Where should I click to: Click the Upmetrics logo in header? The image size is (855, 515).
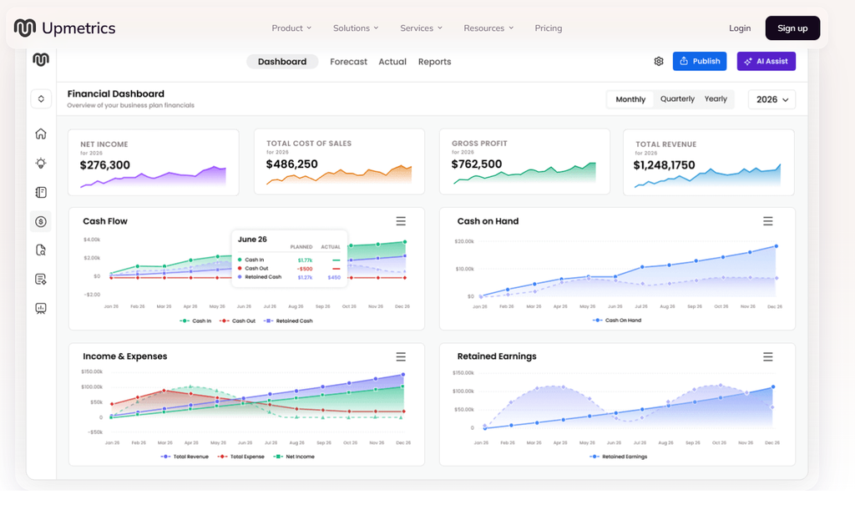coord(64,28)
